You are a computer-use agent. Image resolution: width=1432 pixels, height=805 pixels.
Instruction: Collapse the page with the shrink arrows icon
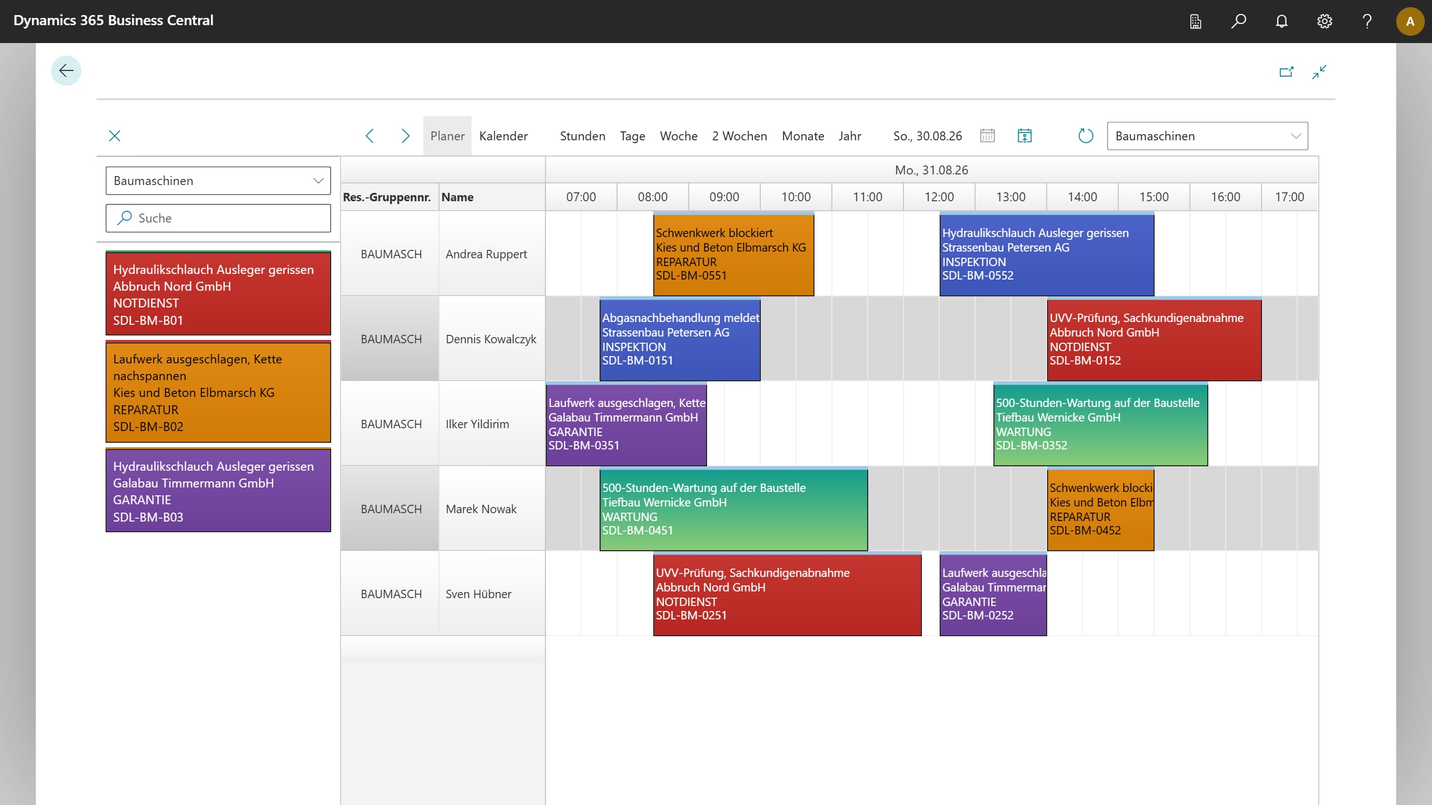click(1319, 72)
